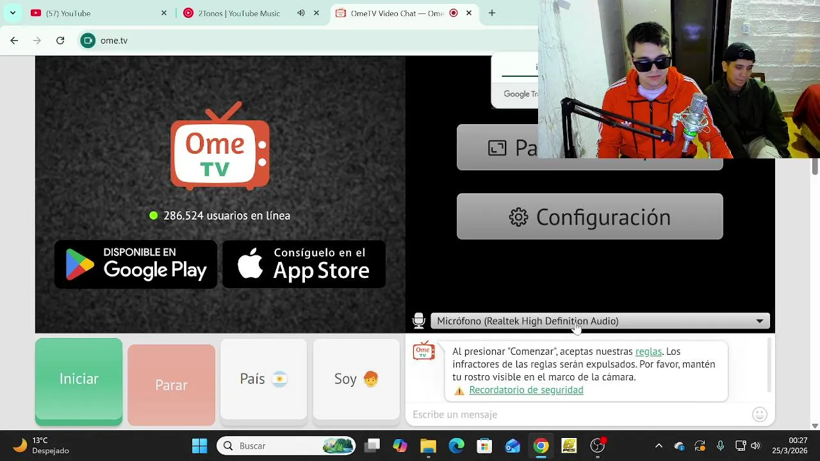Open the Windows Start menu
Screen dimensions: 820x461
point(199,446)
